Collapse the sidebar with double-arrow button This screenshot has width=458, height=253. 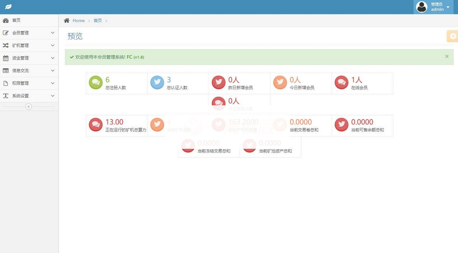(29, 106)
